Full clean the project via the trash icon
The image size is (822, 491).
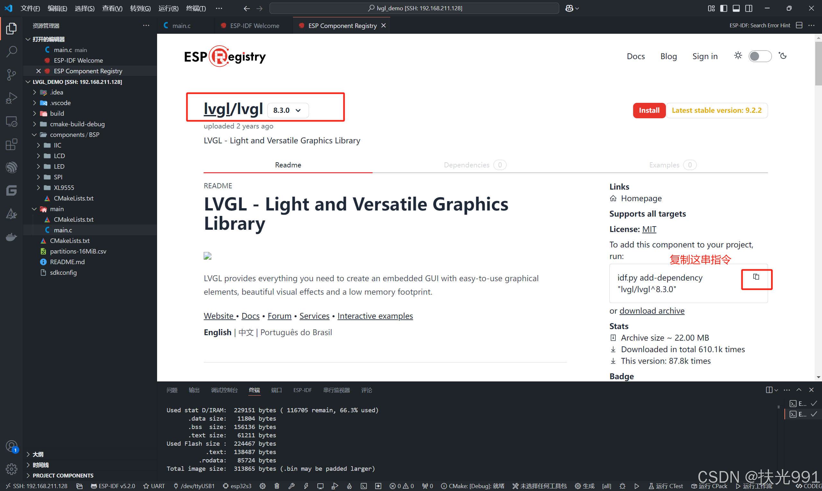(277, 486)
